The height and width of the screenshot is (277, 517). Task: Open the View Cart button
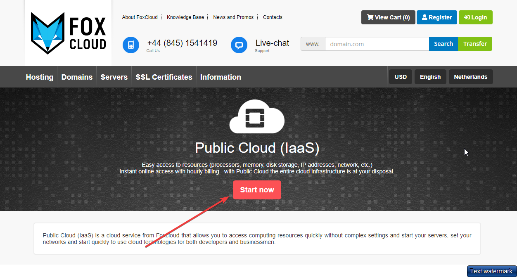(388, 17)
